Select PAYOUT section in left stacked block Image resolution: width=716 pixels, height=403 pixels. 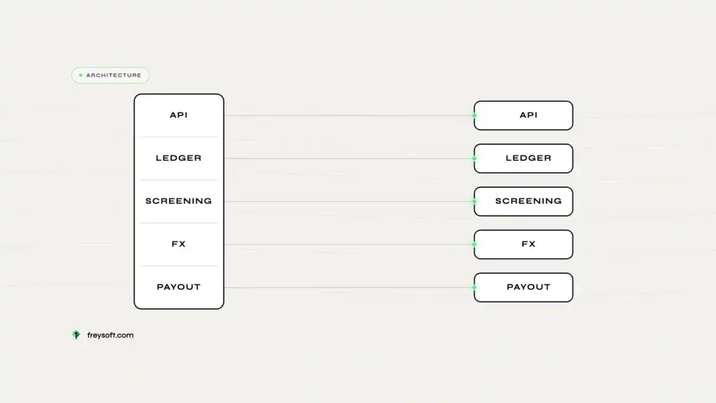point(179,287)
